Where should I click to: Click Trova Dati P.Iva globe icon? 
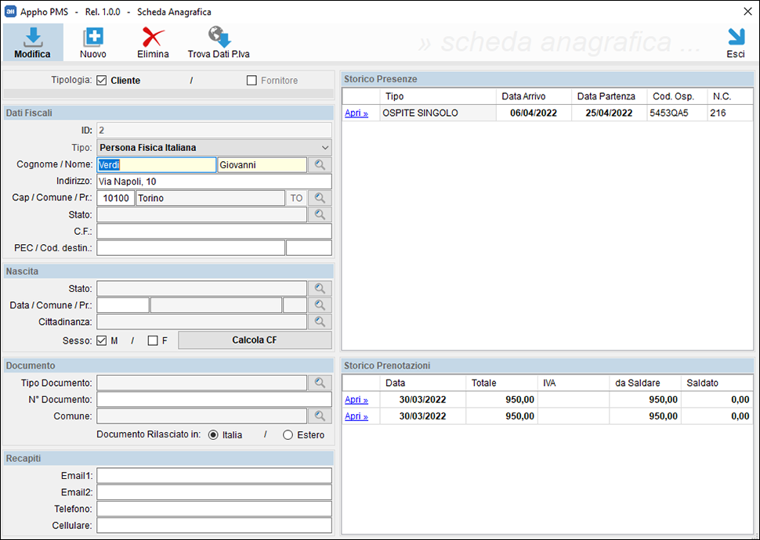point(219,37)
